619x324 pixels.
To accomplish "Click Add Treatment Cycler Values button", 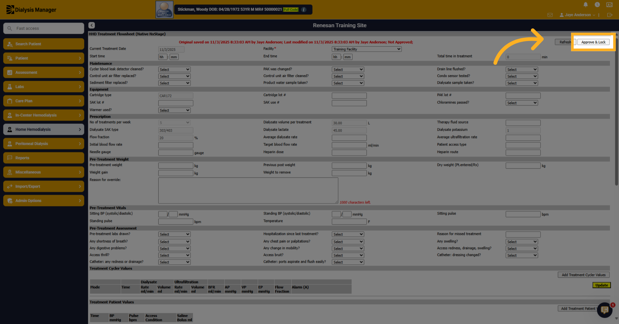I will coord(583,275).
